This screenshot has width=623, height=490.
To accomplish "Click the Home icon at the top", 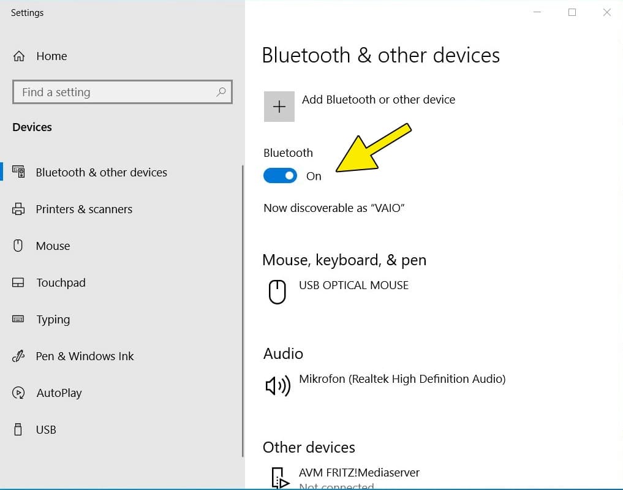I will 19,56.
